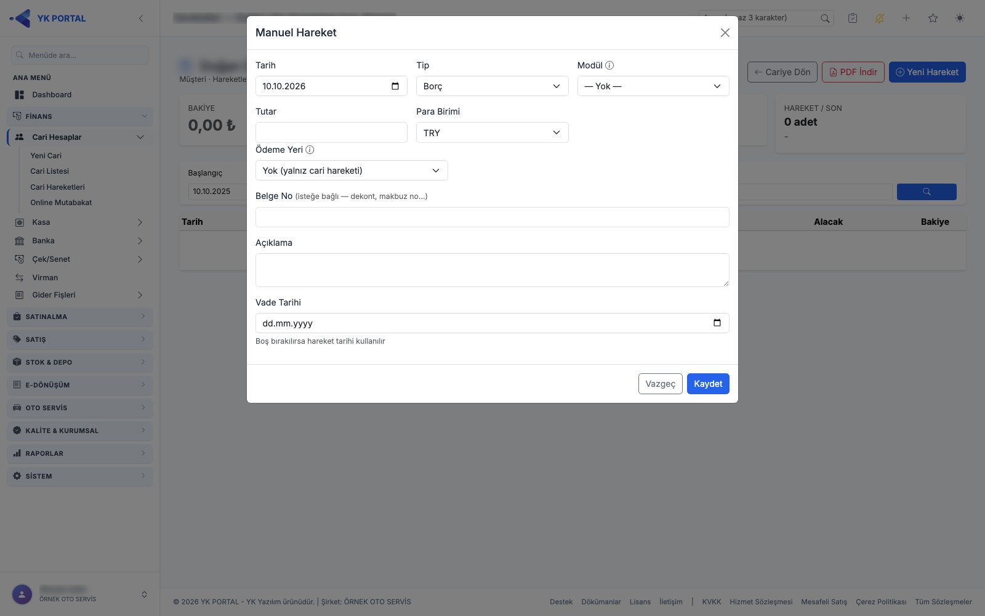This screenshot has height=616, width=985.
Task: Click the Ödeme Yeri info icon
Action: [310, 150]
